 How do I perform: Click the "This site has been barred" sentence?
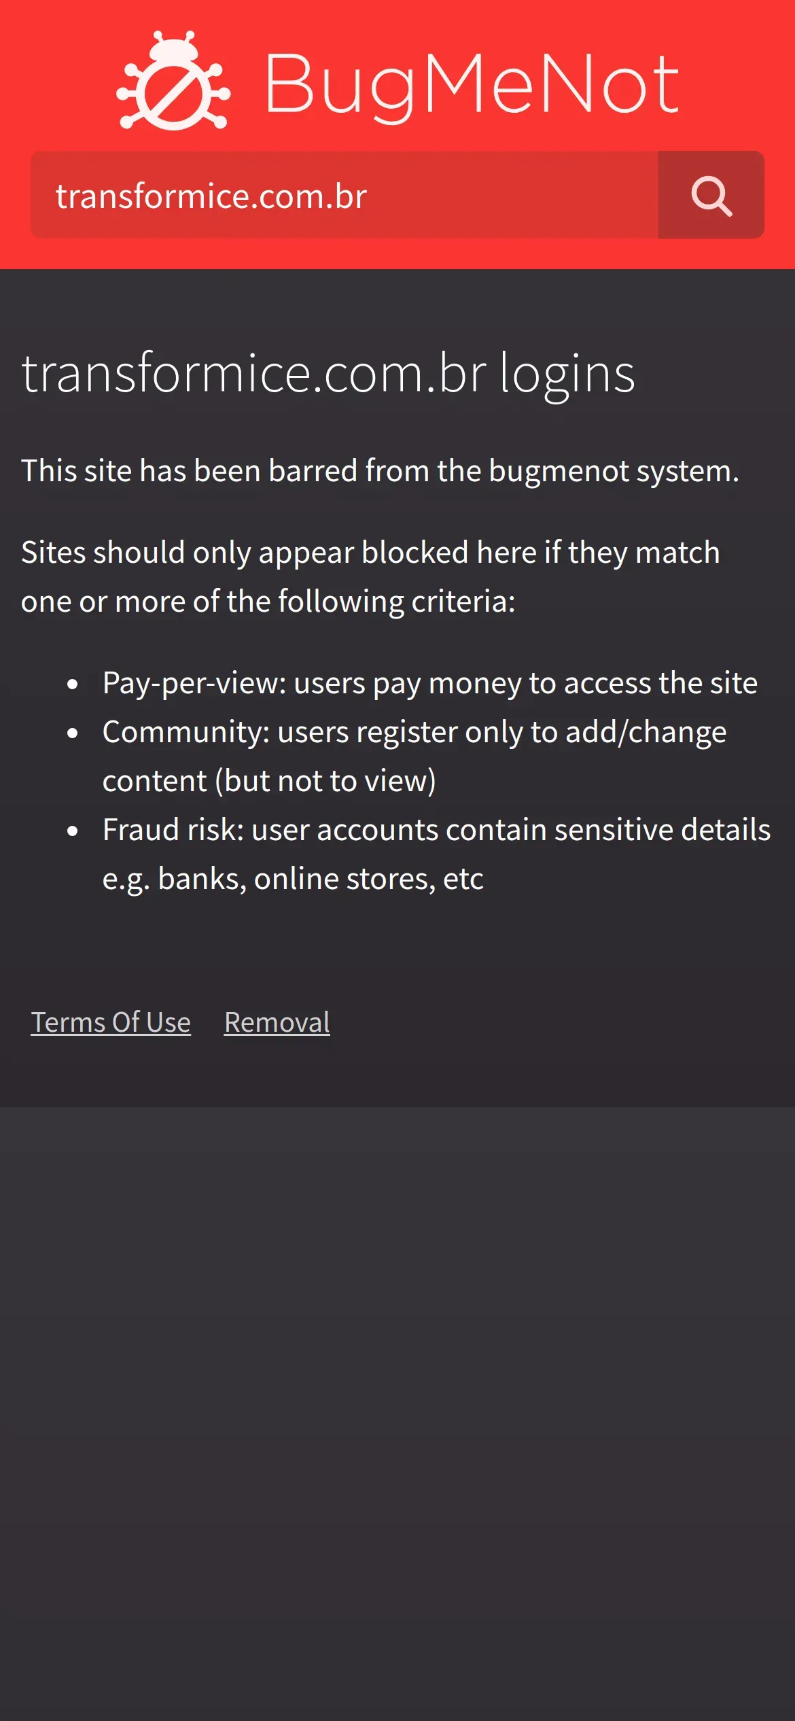[380, 471]
